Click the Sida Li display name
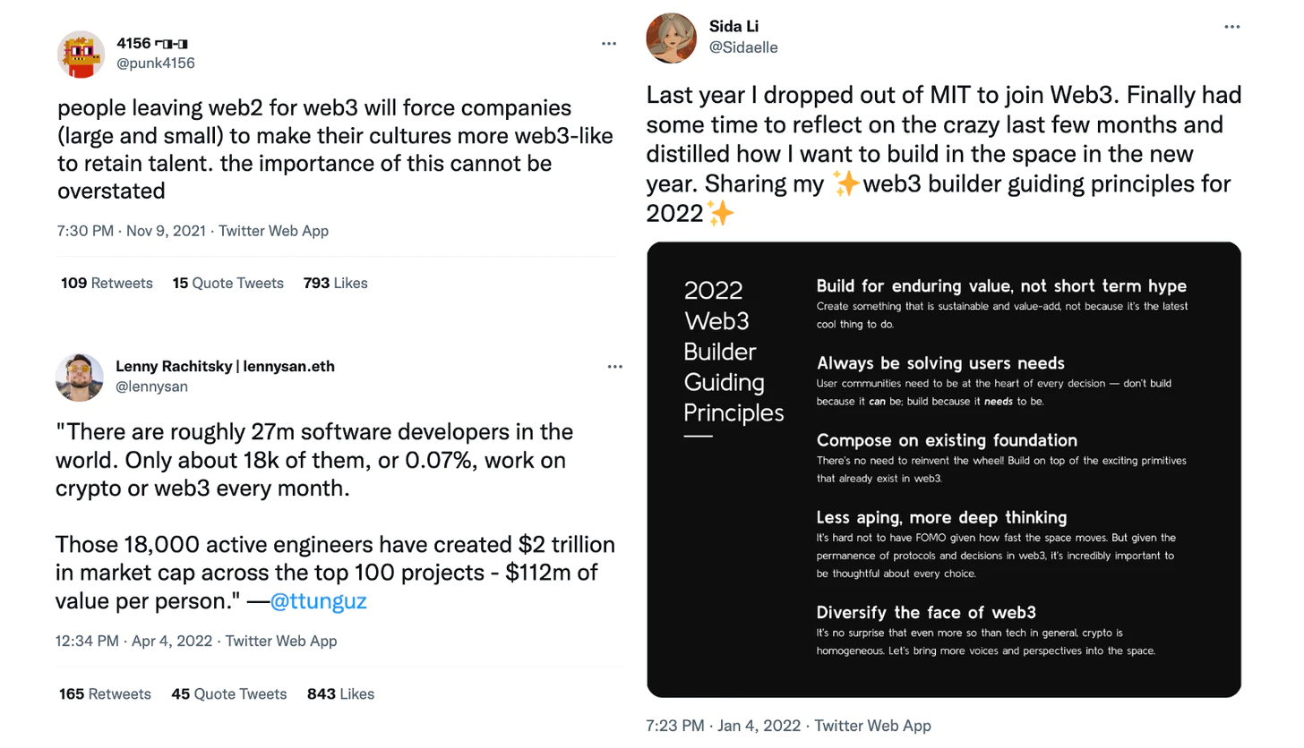The height and width of the screenshot is (748, 1304). pos(733,27)
